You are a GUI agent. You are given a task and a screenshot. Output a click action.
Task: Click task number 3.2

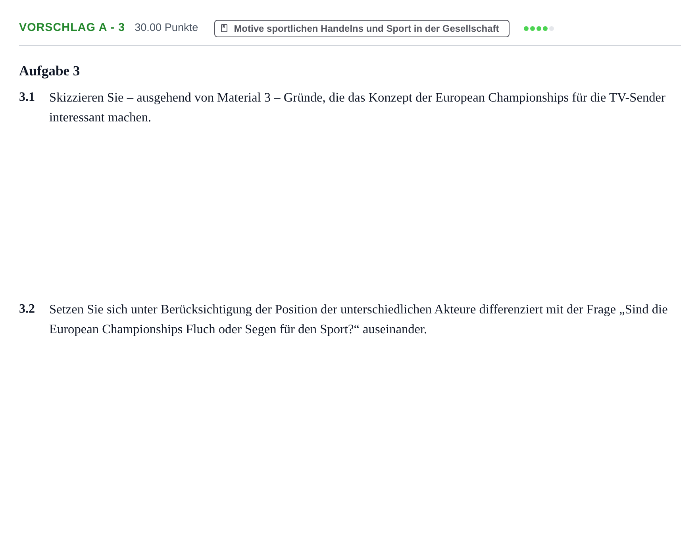click(x=27, y=309)
